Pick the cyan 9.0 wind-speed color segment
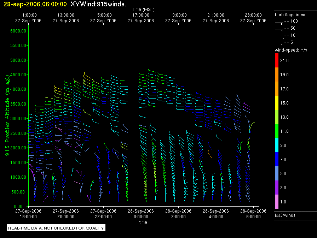The width and height of the screenshot is (317, 238). [x=277, y=145]
